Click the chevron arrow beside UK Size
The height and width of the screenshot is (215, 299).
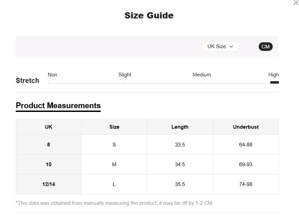(231, 46)
